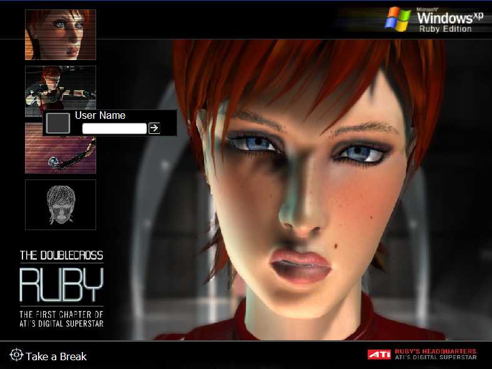
Task: Click the User Name account label
Action: pos(100,115)
